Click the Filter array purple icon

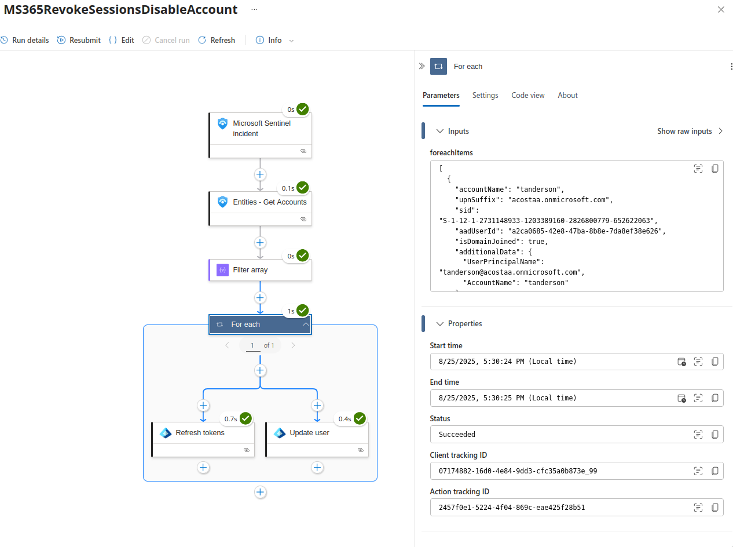pyautogui.click(x=222, y=270)
